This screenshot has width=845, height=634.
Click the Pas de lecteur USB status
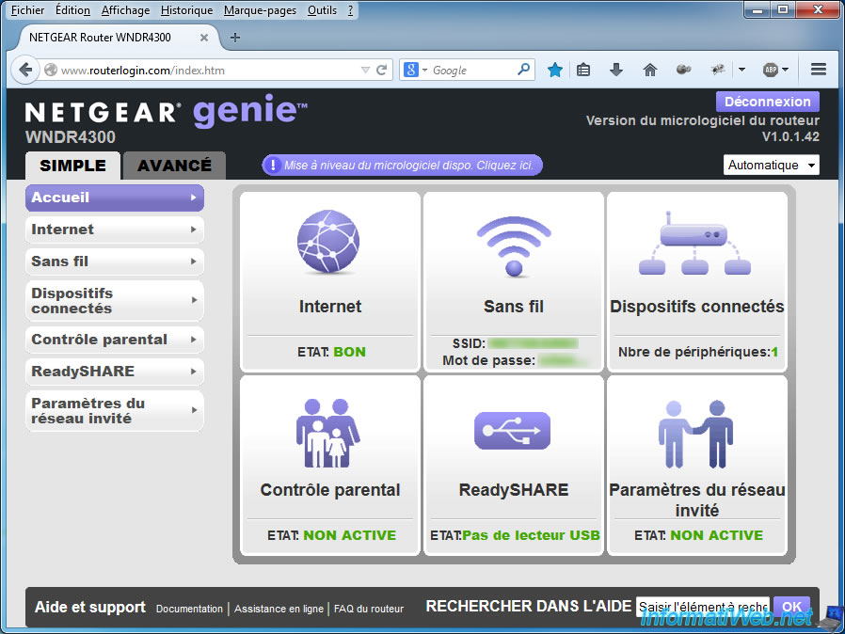[x=531, y=535]
